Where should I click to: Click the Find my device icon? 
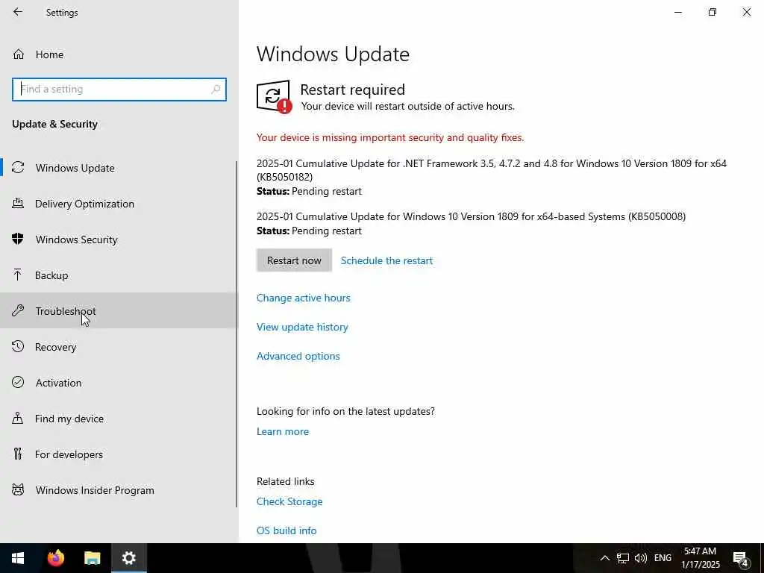(x=18, y=418)
